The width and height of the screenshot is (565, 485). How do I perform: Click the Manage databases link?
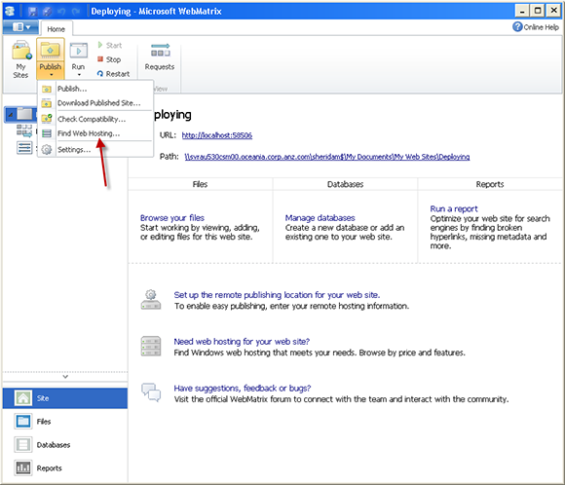[320, 217]
